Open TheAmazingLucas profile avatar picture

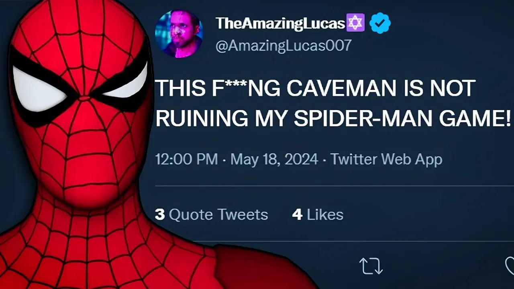(179, 34)
